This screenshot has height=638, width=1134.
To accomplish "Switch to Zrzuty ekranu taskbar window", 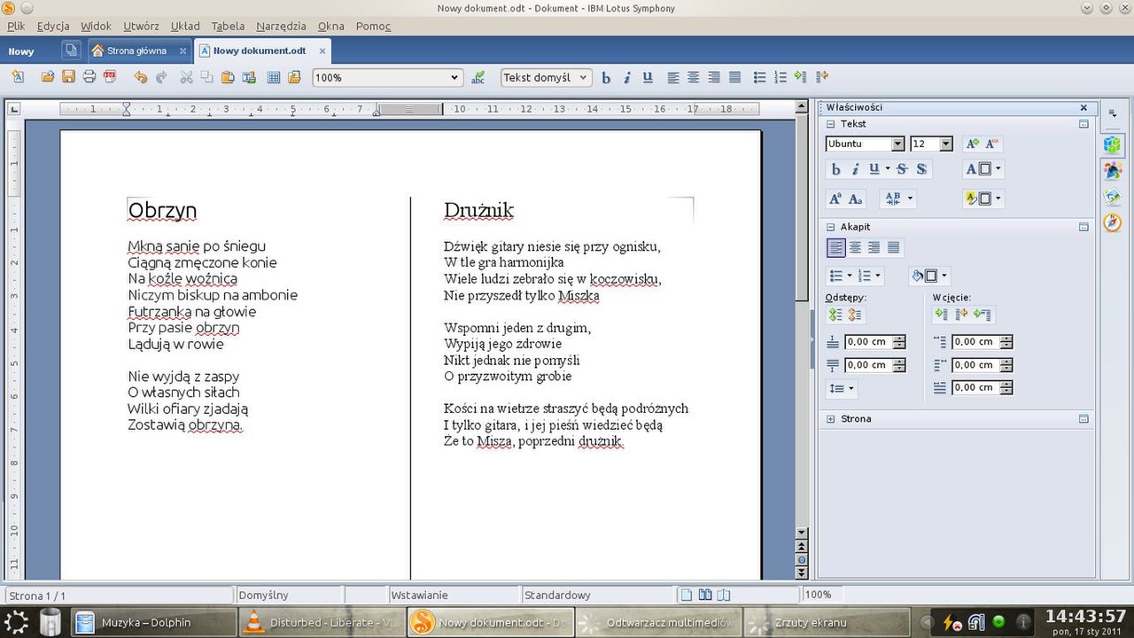I will [x=826, y=622].
